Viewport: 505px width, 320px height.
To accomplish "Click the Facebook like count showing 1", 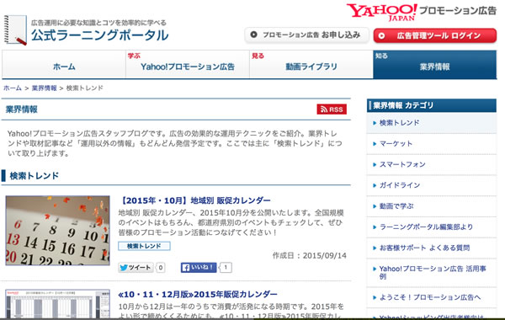I will coord(226,268).
